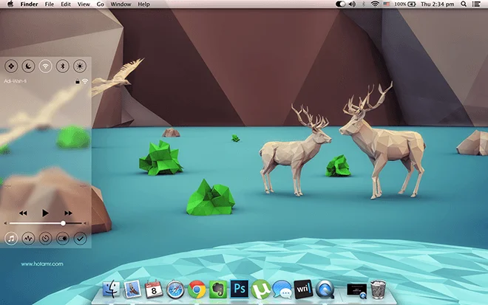Play the current track
The width and height of the screenshot is (488, 305).
(x=45, y=213)
